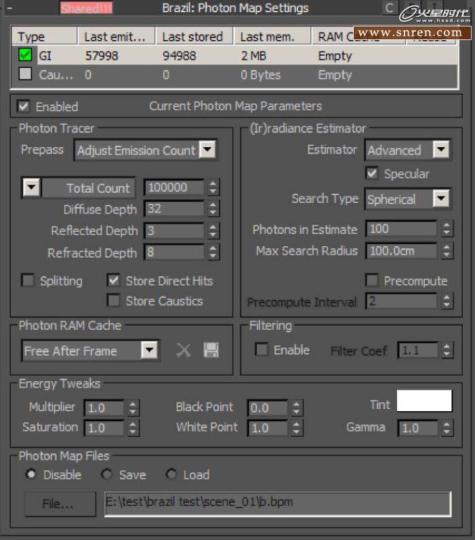The height and width of the screenshot is (540, 475).
Task: Click the Total Count button
Action: (88, 188)
